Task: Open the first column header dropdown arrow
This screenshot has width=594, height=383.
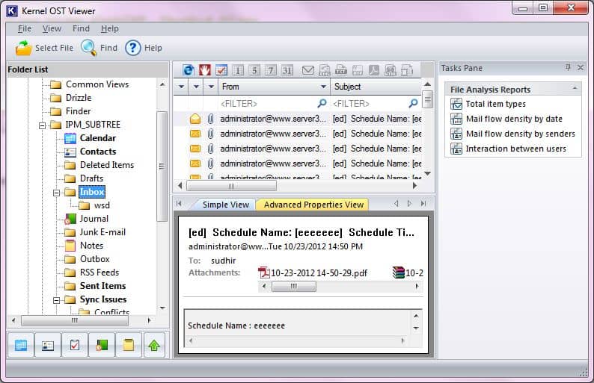Action: point(181,87)
